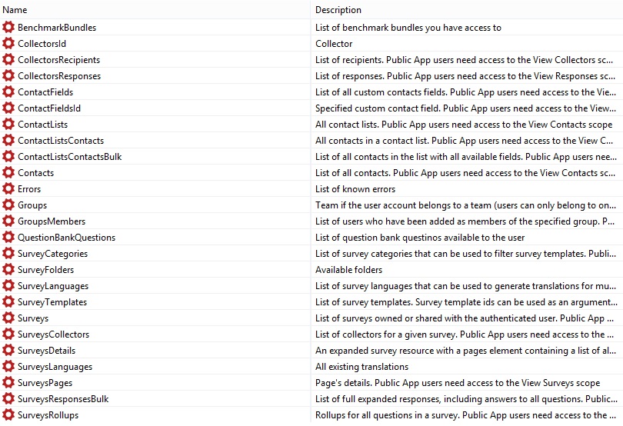The height and width of the screenshot is (426, 623).
Task: Click the gear icon beside BenchmarkBundles
Action: pyautogui.click(x=8, y=28)
